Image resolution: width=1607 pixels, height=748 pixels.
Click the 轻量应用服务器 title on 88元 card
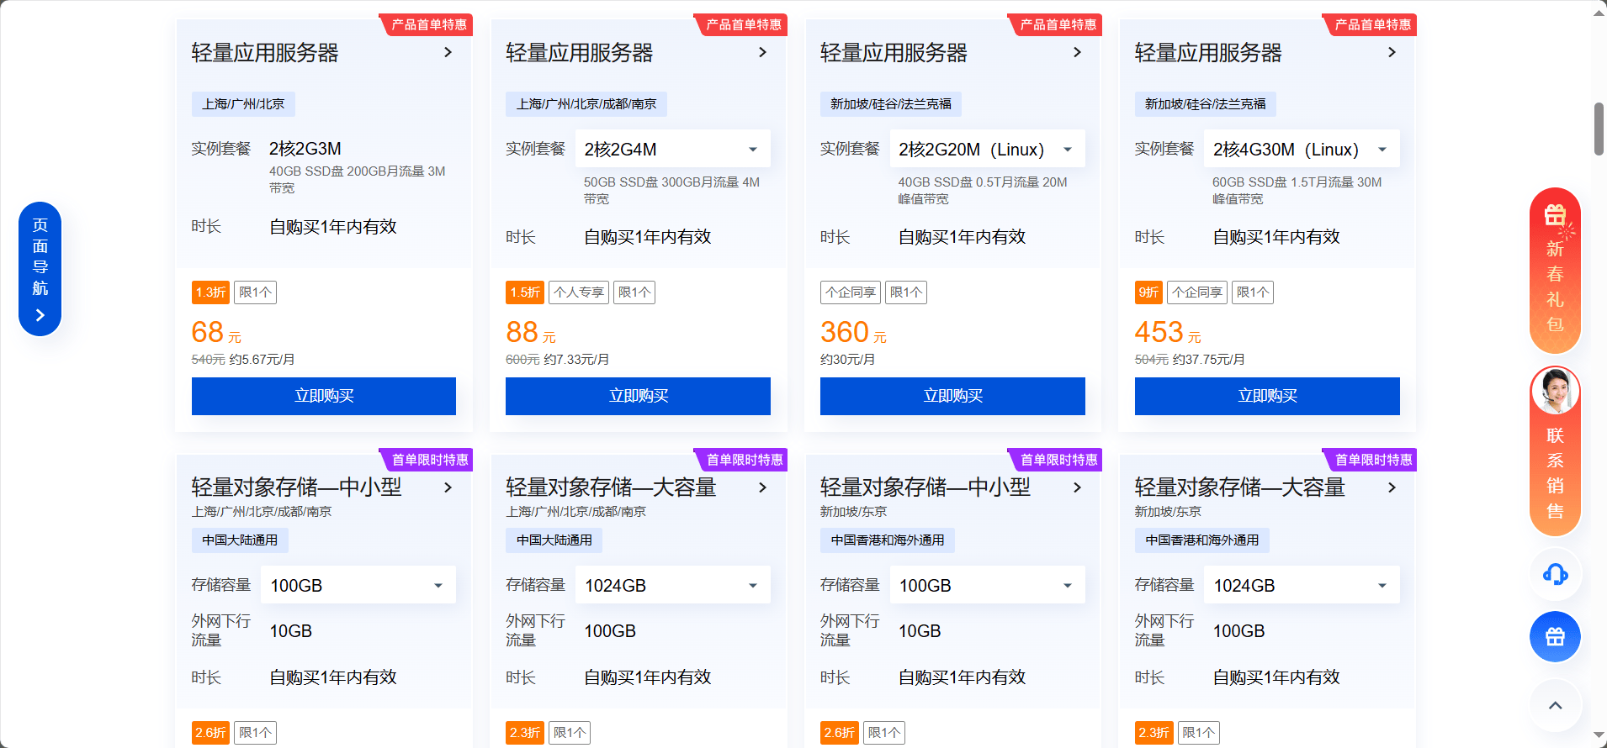pos(579,53)
